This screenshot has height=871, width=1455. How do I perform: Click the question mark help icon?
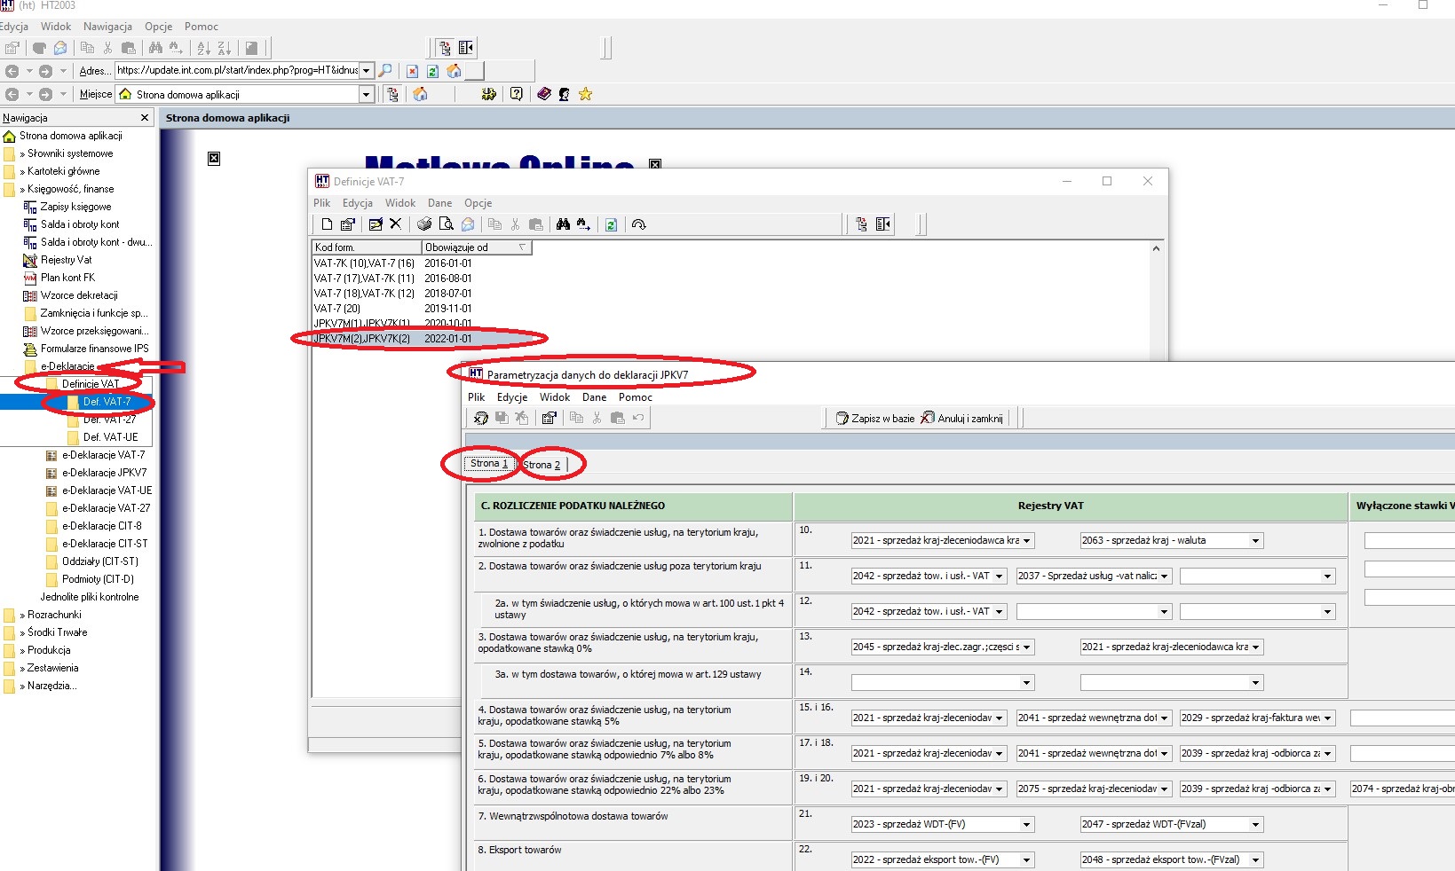(516, 94)
